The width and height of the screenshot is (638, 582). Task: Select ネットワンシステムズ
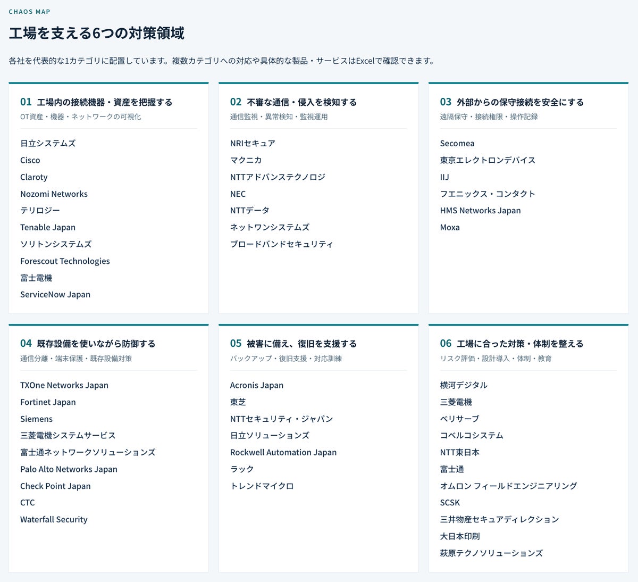pyautogui.click(x=270, y=227)
